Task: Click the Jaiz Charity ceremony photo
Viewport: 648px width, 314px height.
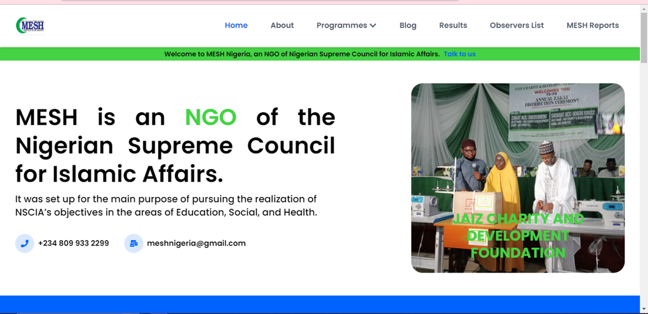Action: coord(518,178)
